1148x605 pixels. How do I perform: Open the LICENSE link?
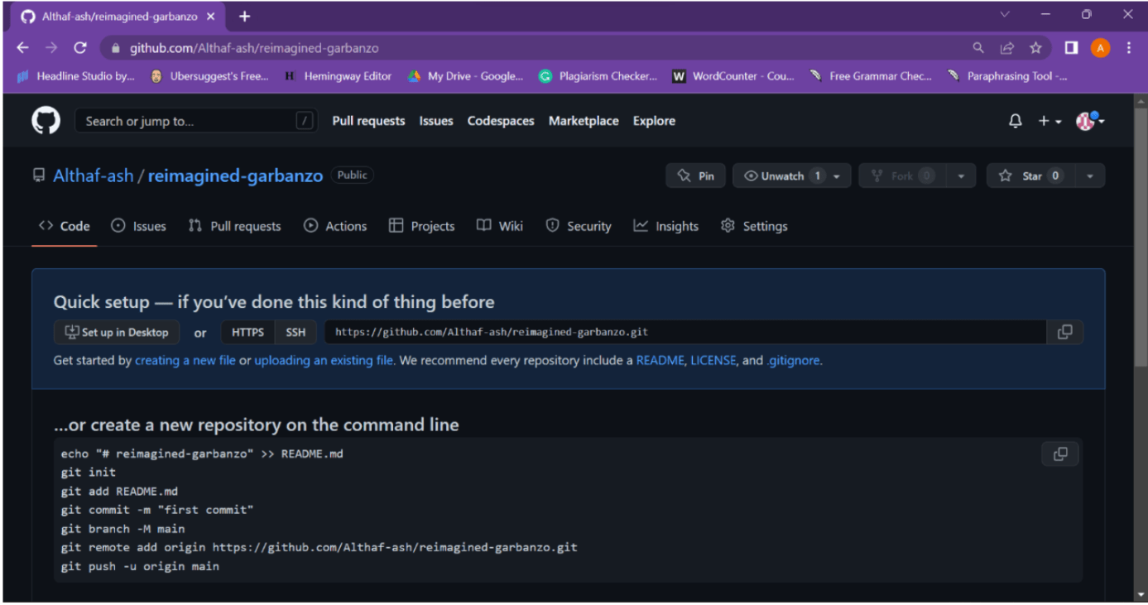pos(713,361)
